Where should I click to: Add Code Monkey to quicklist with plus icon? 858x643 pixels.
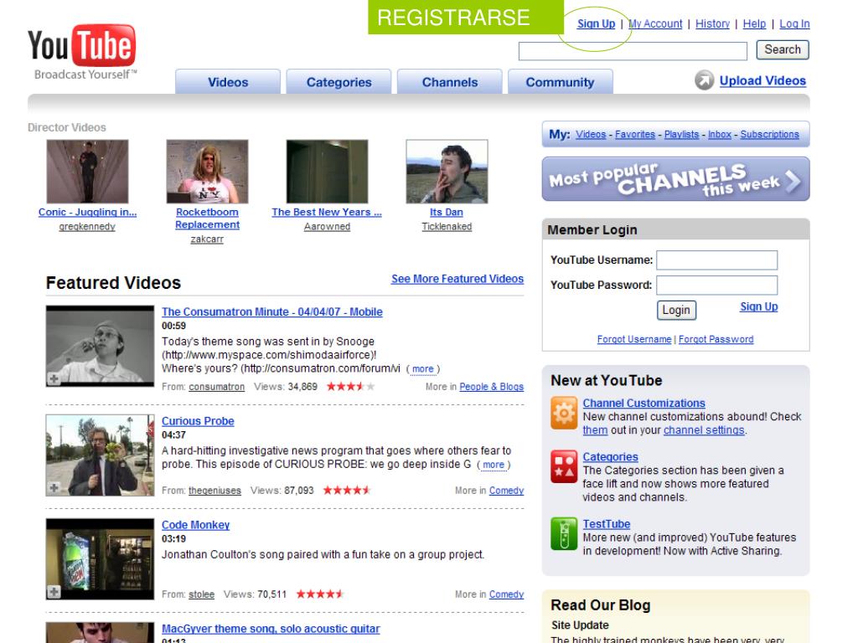click(54, 591)
